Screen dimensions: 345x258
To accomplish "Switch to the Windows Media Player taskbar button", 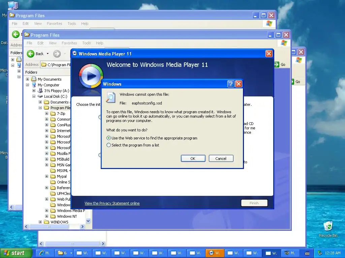I will [x=215, y=253].
